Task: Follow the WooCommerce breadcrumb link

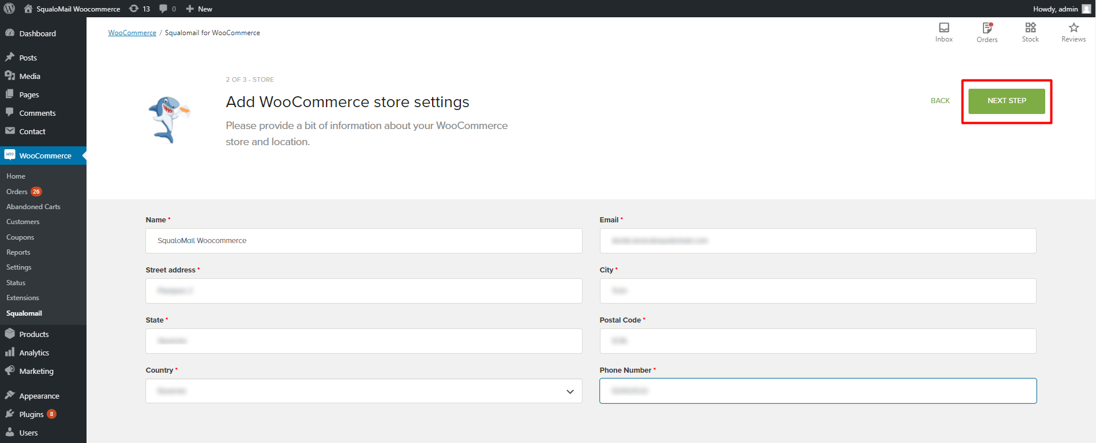Action: coord(132,33)
